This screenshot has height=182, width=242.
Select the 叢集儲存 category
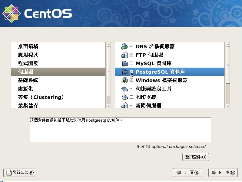[x=58, y=105]
